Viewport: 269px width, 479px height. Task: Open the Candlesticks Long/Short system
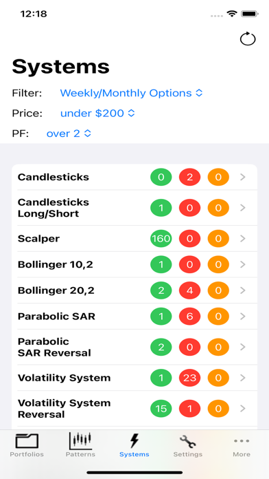click(x=134, y=208)
